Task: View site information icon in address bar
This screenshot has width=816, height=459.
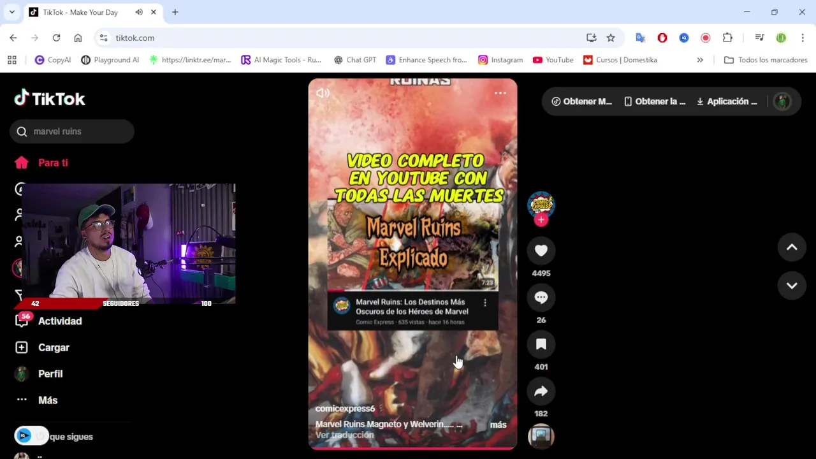Action: pos(103,38)
